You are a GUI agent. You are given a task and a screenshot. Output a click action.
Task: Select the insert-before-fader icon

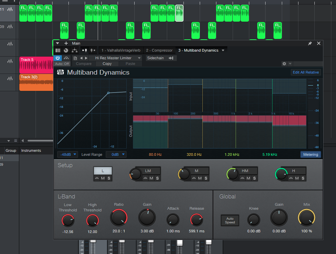coord(85,51)
